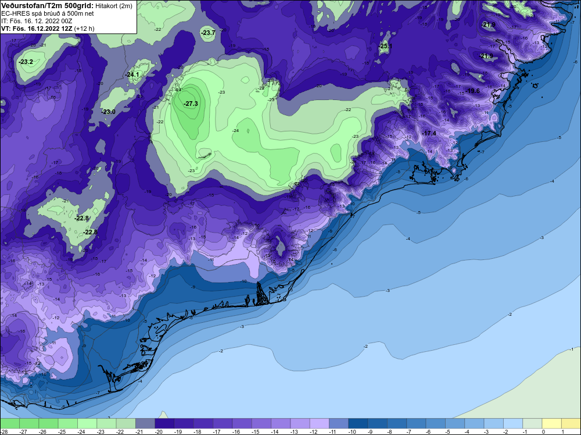Click the -24.1 temperature label
This screenshot has height=435, width=581.
click(x=132, y=74)
